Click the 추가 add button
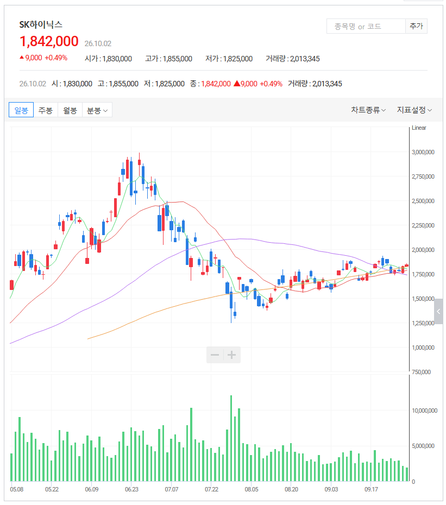Image resolution: width=446 pixels, height=505 pixels. click(416, 26)
